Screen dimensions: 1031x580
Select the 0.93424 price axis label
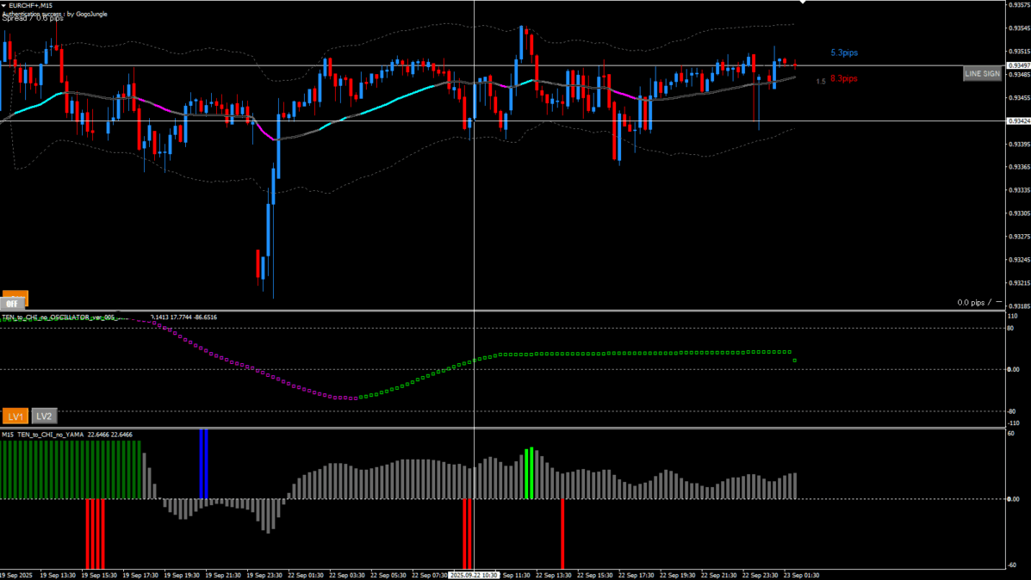1019,121
